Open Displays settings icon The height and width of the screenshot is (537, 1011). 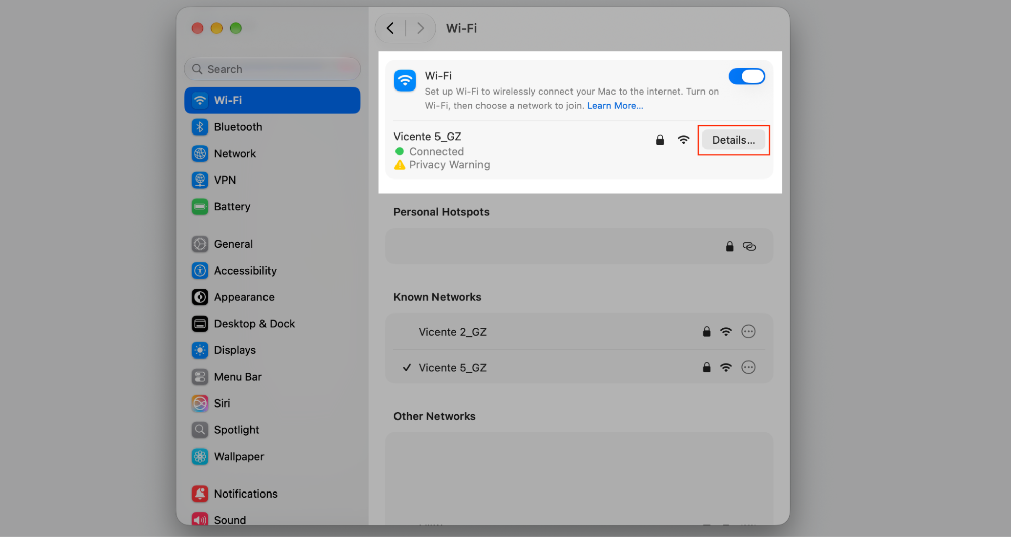coord(200,350)
